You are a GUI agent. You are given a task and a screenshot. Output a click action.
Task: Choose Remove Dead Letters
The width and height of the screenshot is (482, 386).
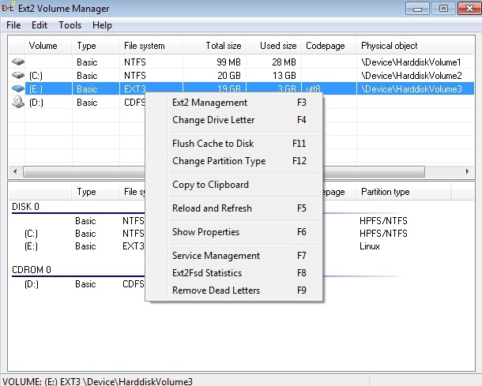point(216,290)
